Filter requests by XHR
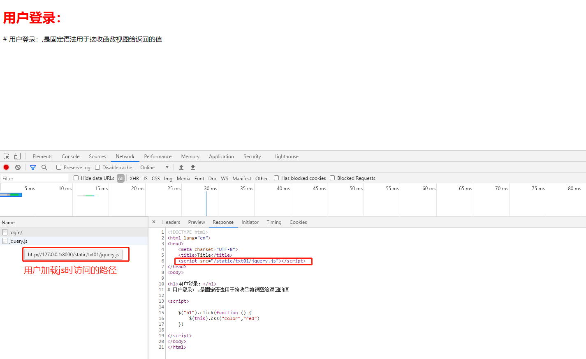 pyautogui.click(x=134, y=178)
